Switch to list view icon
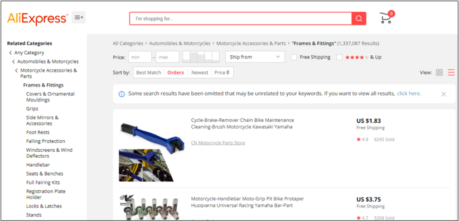 (451, 72)
